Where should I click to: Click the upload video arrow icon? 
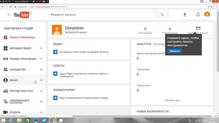point(185,14)
